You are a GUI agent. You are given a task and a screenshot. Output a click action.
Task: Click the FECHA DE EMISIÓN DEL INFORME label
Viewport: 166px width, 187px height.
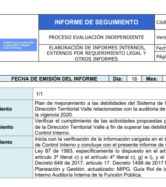(54, 79)
